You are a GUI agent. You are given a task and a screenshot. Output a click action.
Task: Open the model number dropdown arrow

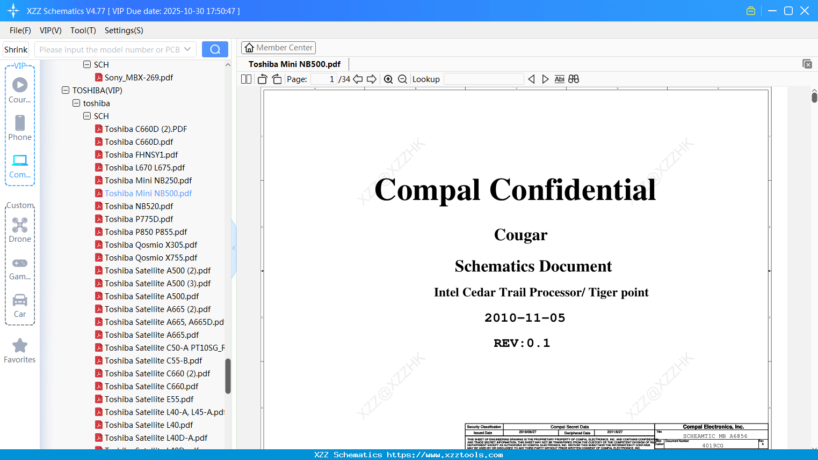(x=187, y=49)
